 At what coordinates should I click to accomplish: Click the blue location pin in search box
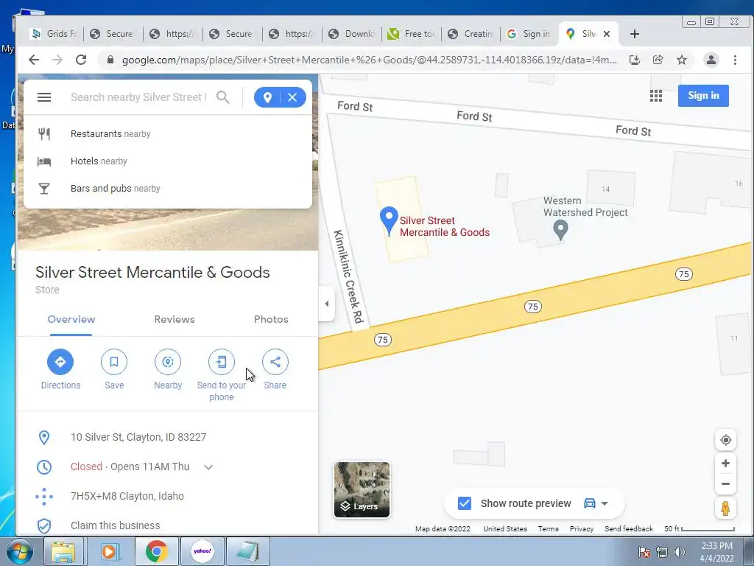pyautogui.click(x=267, y=97)
